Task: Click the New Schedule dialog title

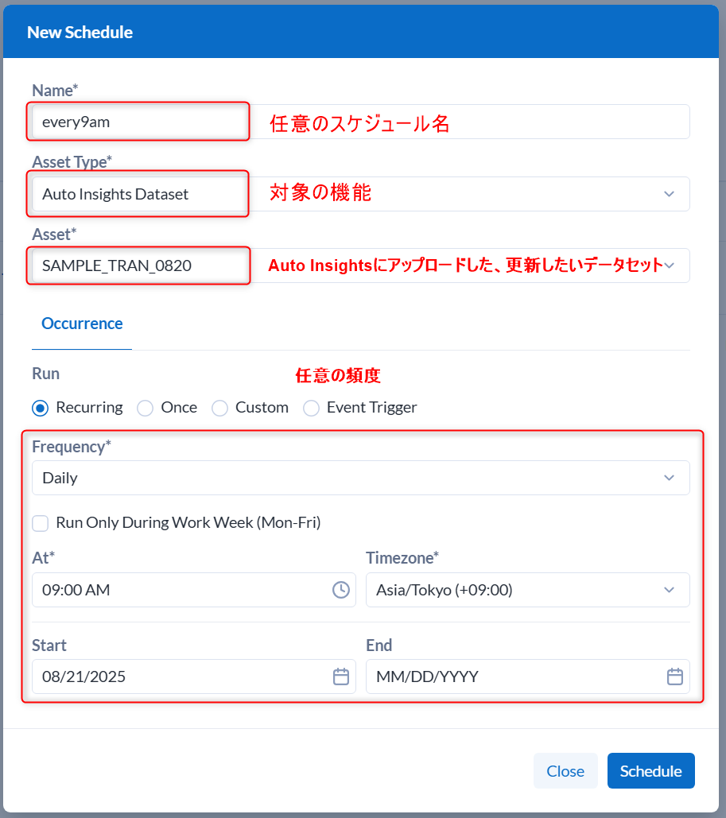Action: 80,33
